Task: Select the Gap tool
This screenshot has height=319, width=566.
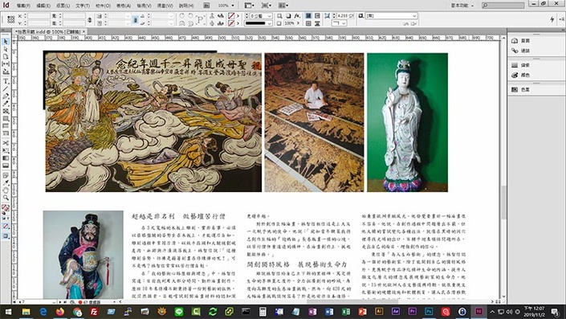Action: (6, 64)
